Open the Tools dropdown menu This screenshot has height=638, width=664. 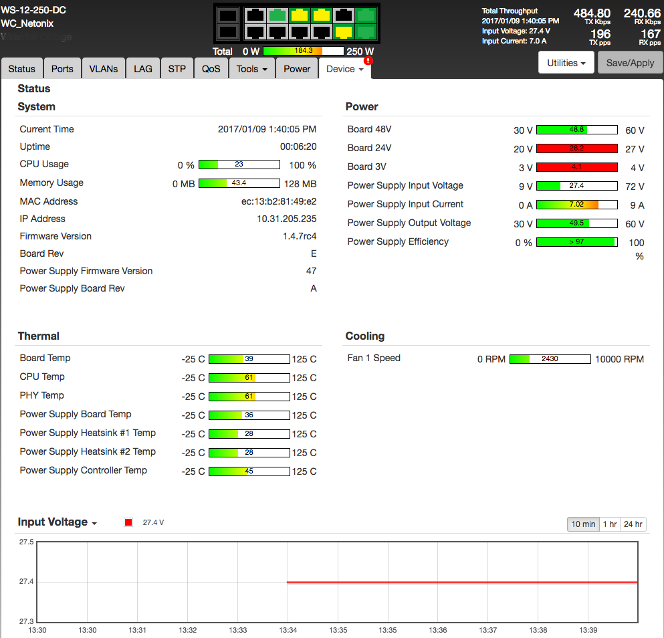point(251,69)
